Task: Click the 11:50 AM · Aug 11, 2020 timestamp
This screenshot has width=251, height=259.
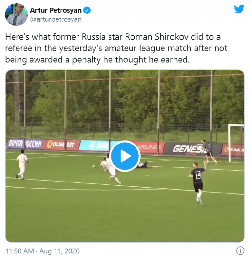Action: 42,251
